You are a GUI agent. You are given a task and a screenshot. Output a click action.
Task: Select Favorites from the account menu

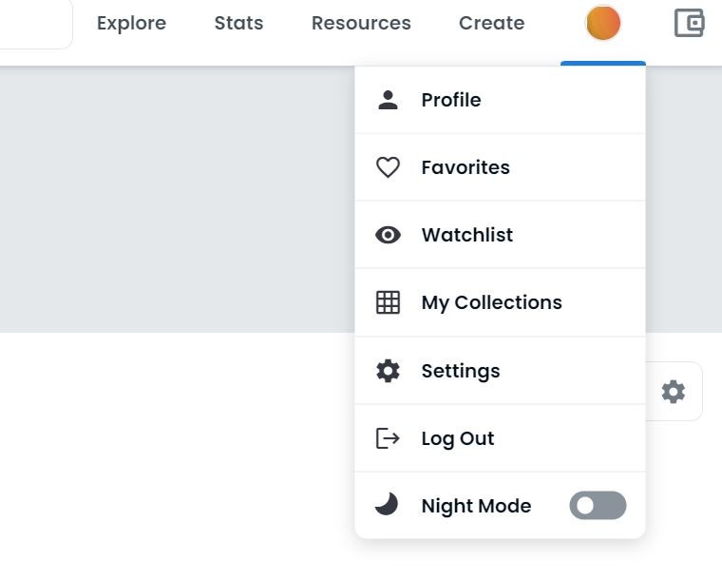tap(465, 167)
